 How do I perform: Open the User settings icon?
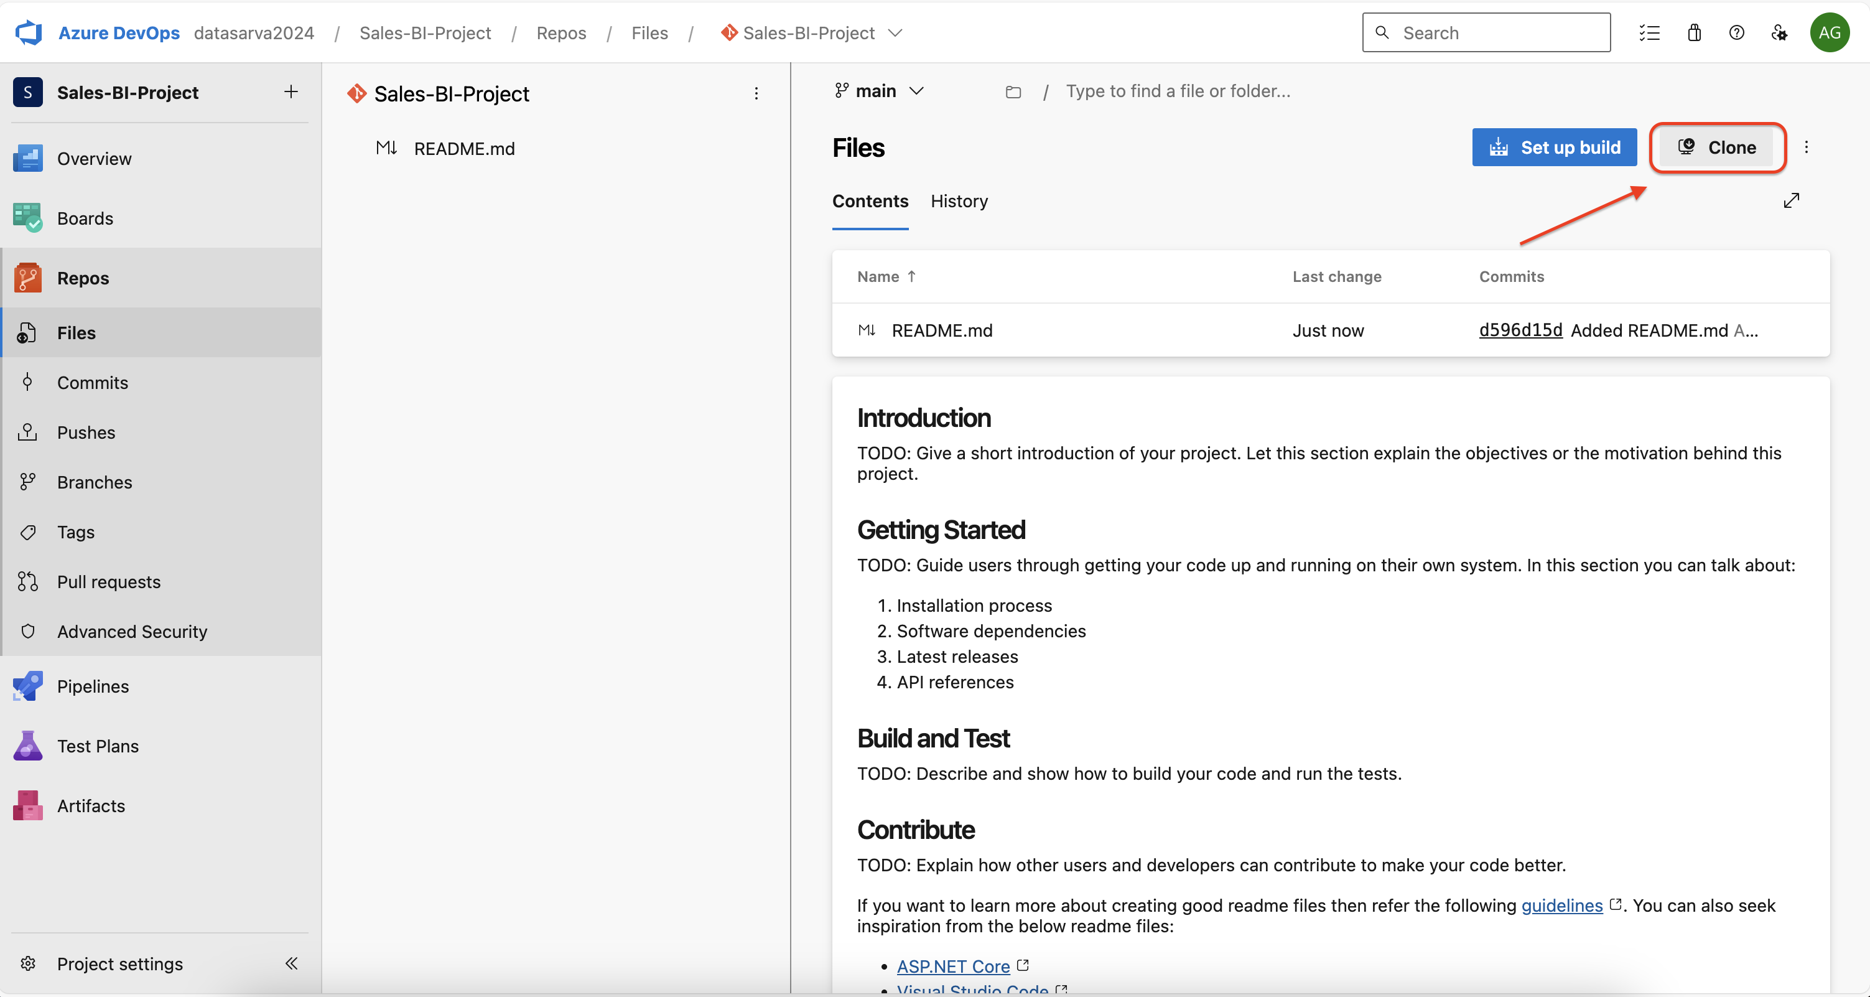coord(1779,33)
